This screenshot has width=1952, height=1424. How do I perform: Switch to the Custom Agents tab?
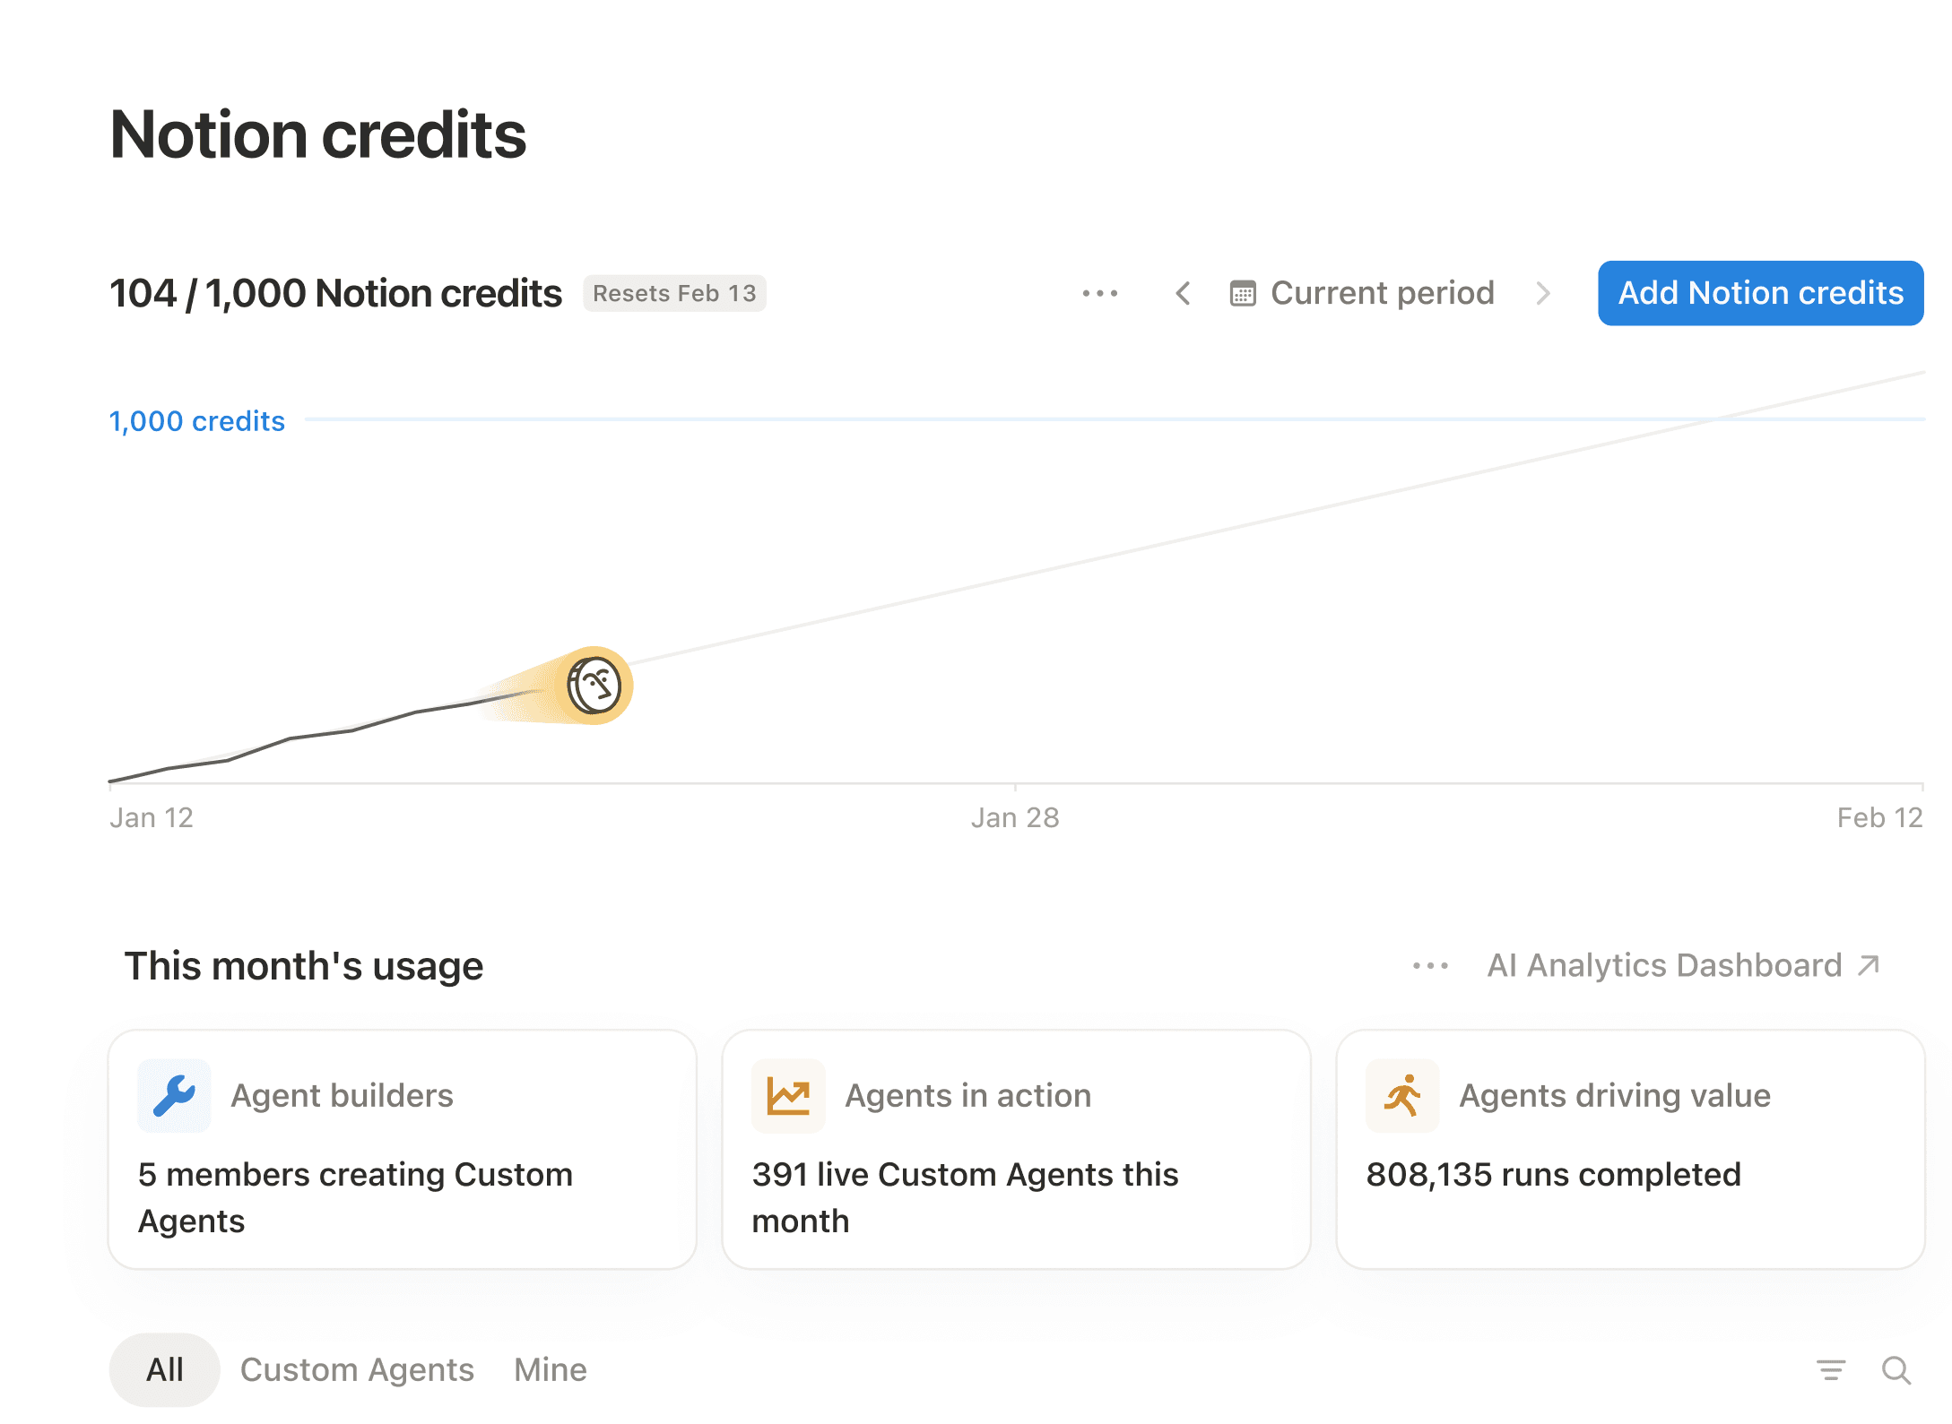pos(357,1369)
